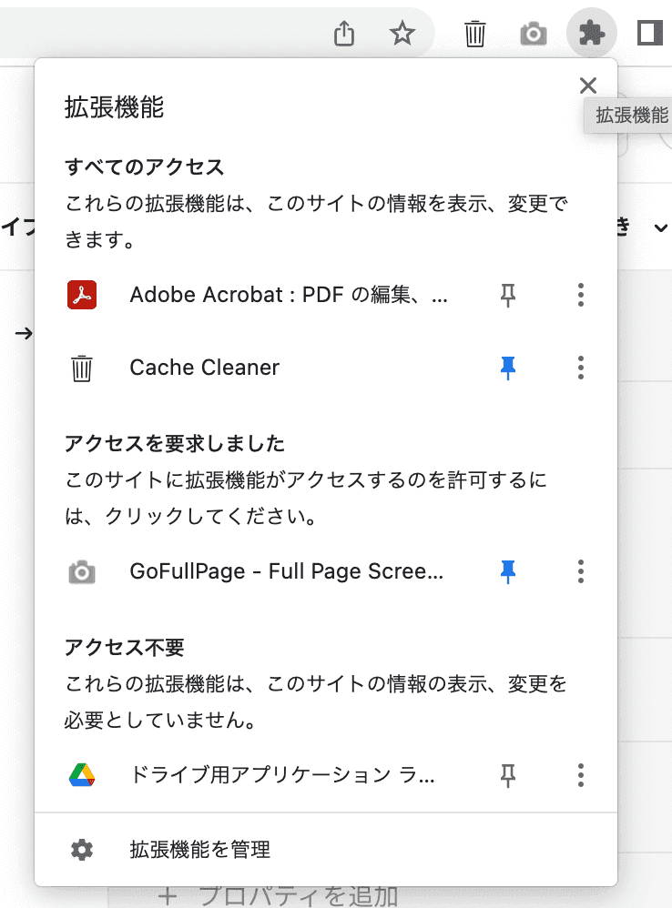
Task: Pin the Drive application launcher extension
Action: pos(508,775)
